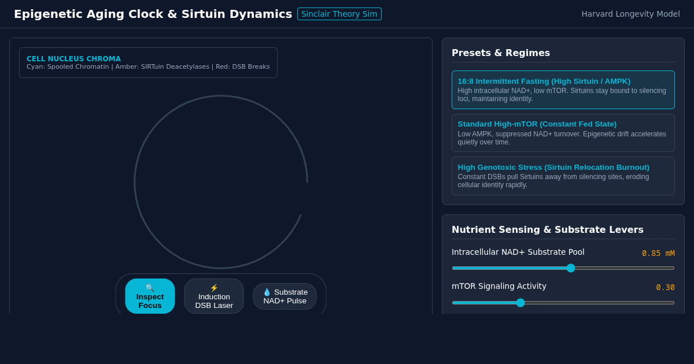
Task: Click the chromatin color legend line
Action: (x=148, y=67)
